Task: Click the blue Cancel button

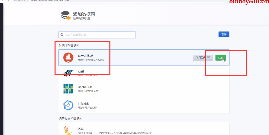Action: (224, 34)
